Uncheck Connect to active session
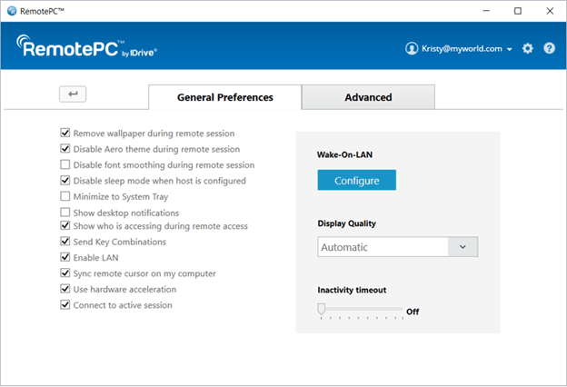 (65, 305)
